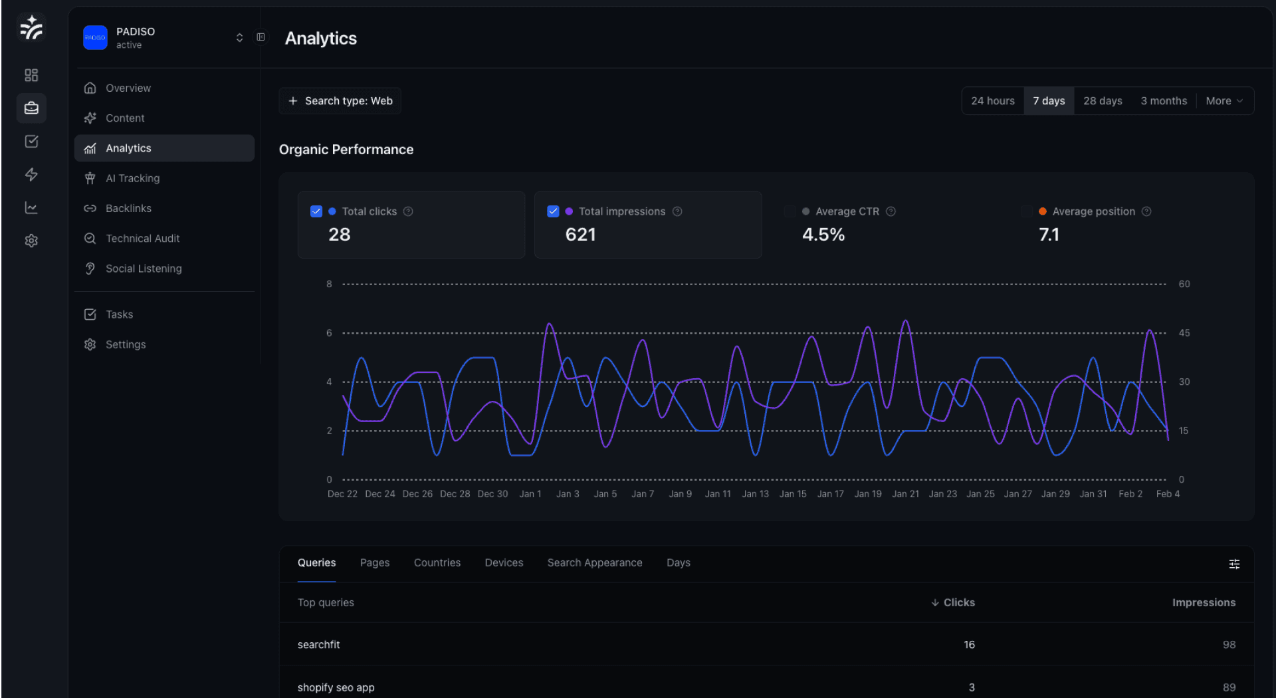The image size is (1276, 698).
Task: Collapse the sidebar panel icon
Action: 261,37
